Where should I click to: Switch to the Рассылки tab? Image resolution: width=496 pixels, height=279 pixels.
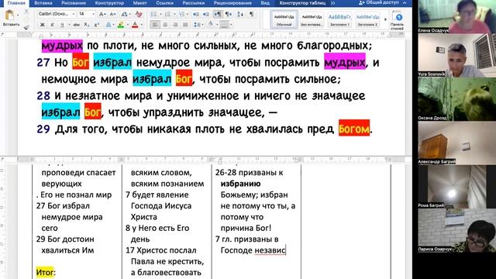[x=193, y=3]
